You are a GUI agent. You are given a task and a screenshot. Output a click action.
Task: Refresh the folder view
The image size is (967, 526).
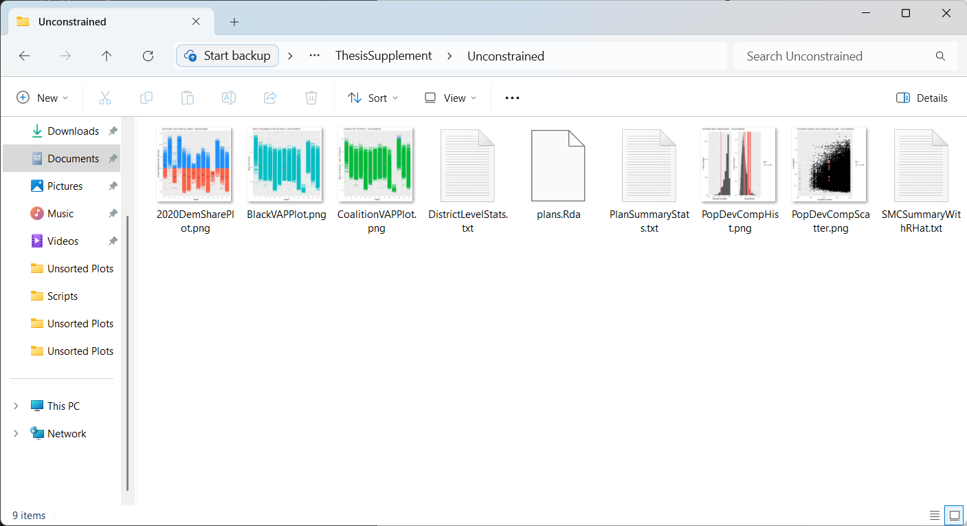click(x=148, y=56)
